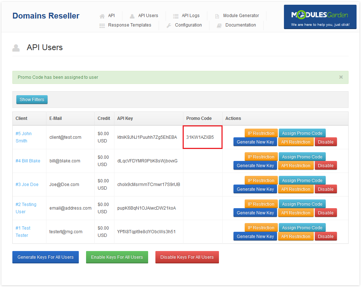Image resolution: width=362 pixels, height=287 pixels.
Task: Click the book icon beside Documentation
Action: point(219,26)
